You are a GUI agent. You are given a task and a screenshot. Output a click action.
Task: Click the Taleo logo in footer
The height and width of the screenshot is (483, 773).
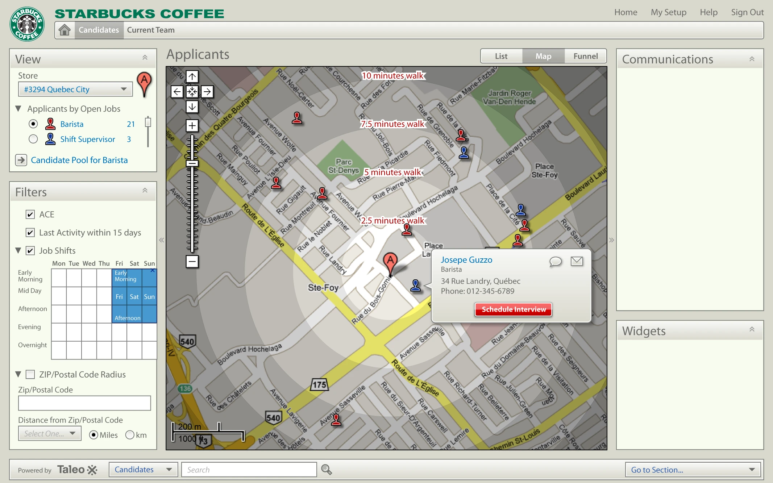(77, 470)
